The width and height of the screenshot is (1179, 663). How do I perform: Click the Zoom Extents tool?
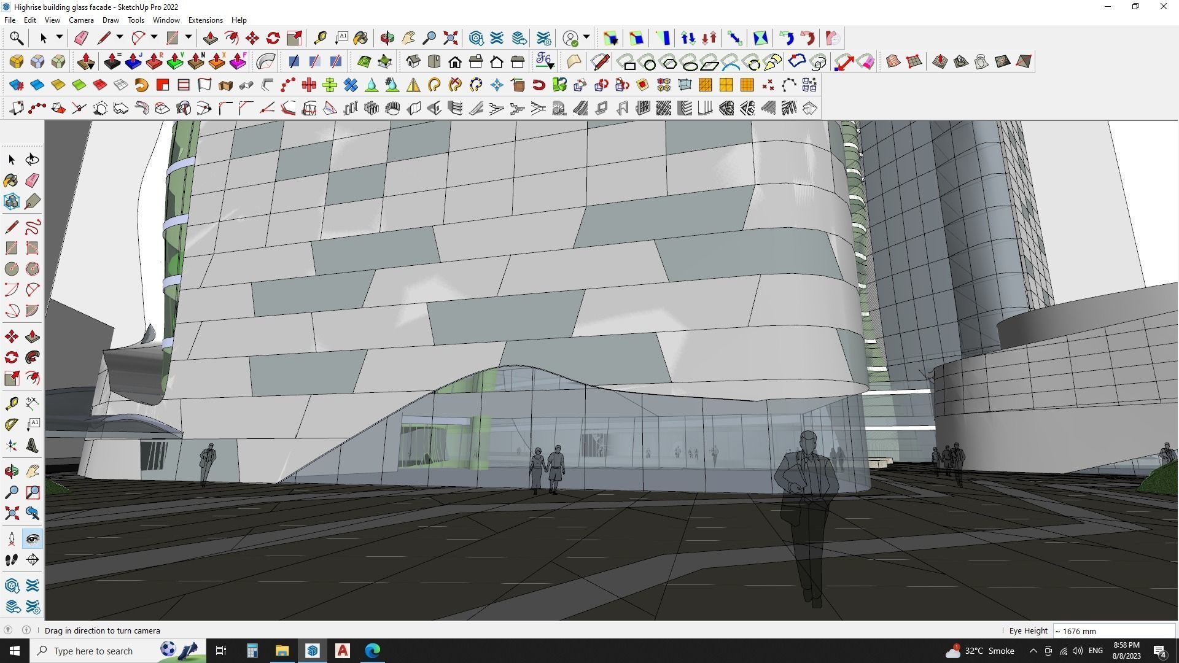coord(10,513)
